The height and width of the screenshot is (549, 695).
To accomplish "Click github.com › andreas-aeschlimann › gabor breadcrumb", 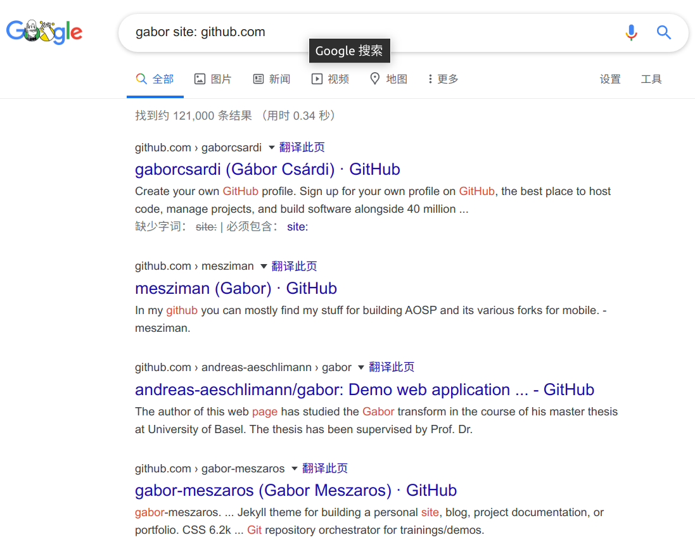I will coord(243,367).
